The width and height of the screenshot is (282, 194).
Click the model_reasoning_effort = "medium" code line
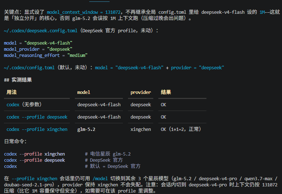46,55
